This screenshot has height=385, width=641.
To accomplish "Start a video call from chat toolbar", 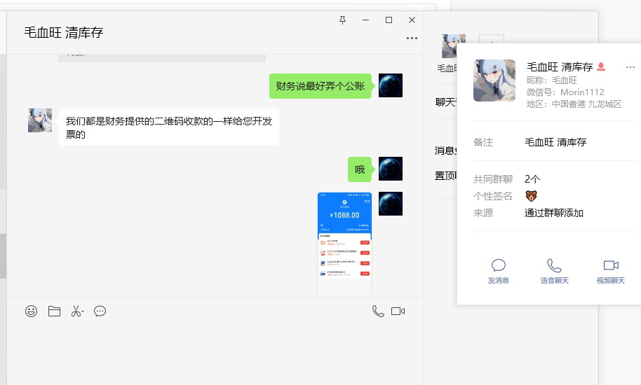I will tap(398, 311).
